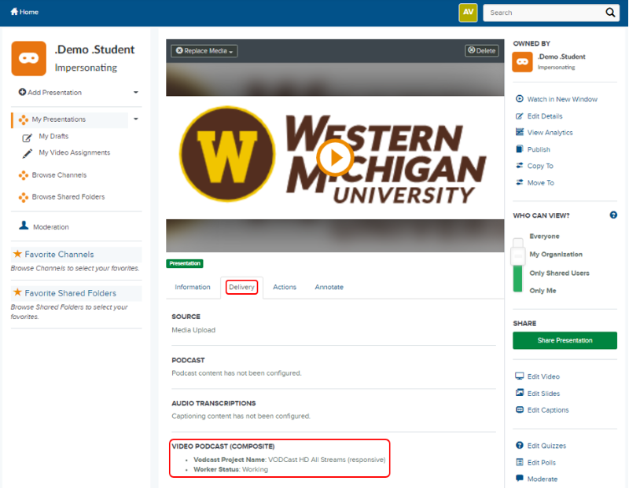Image resolution: width=629 pixels, height=488 pixels.
Task: Click the Delete button above the video
Action: point(481,50)
